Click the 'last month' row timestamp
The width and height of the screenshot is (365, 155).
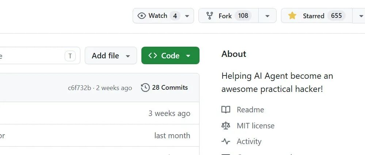172,135
